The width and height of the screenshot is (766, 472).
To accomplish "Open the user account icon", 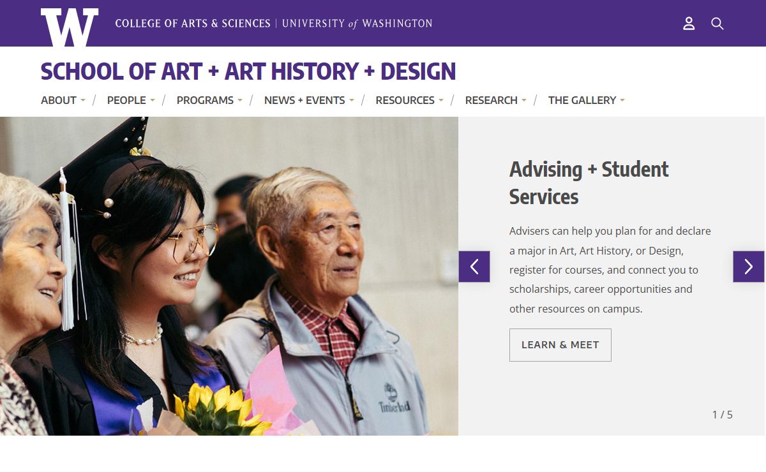I will click(689, 24).
